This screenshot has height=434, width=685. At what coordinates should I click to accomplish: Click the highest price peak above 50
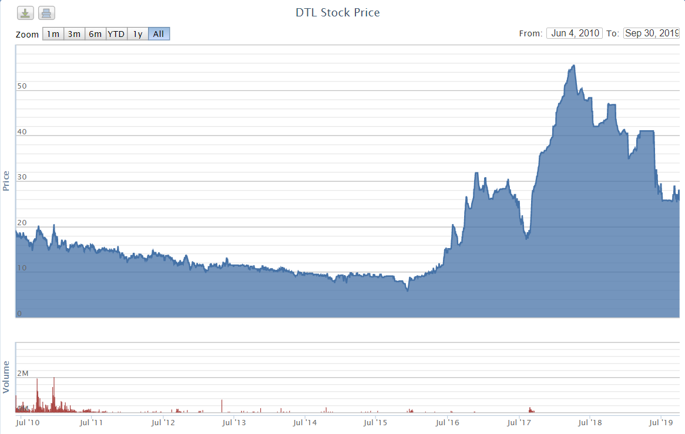coord(573,66)
